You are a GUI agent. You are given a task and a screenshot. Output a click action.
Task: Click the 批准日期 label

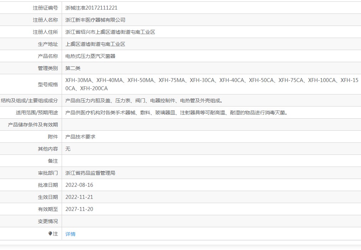[48, 185]
